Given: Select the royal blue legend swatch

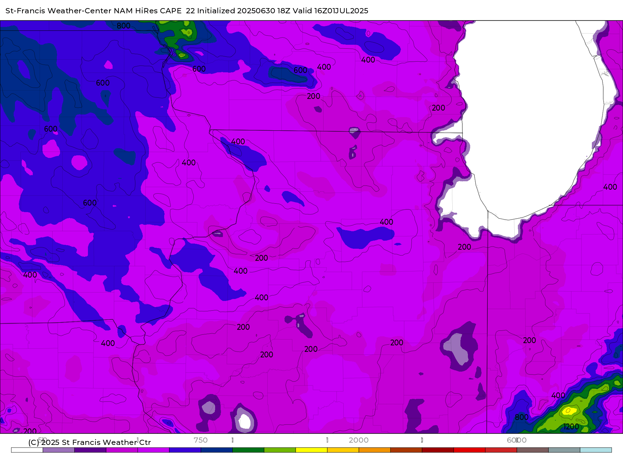Looking at the screenshot, I should click(185, 450).
